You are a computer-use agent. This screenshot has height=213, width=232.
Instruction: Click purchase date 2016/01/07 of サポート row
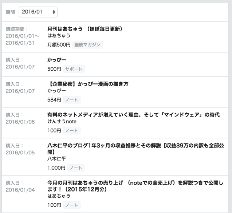[20, 67]
